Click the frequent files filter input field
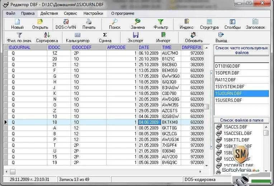Viewport: 274px width, 186px height. (241, 59)
